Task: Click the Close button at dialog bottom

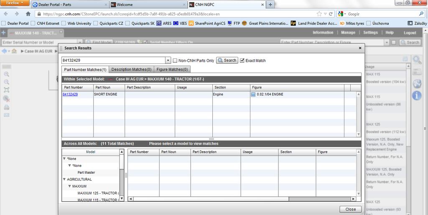Action: pyautogui.click(x=351, y=209)
